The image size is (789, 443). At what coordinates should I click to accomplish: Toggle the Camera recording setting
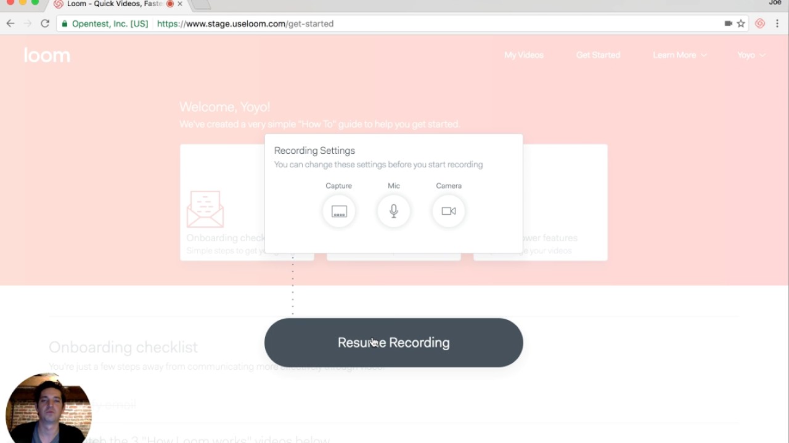(449, 211)
